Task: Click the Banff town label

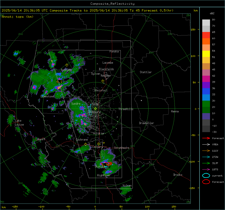Action: 41,139
